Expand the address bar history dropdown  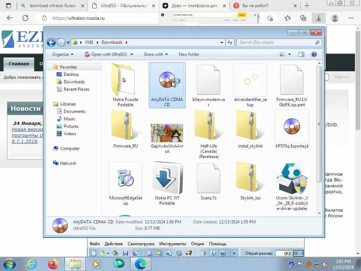click(x=222, y=42)
